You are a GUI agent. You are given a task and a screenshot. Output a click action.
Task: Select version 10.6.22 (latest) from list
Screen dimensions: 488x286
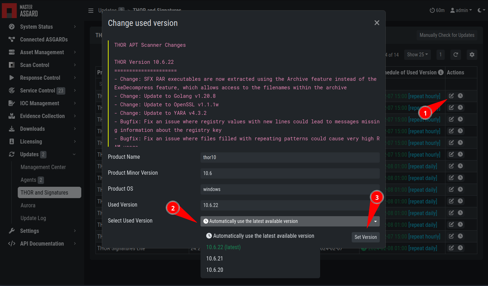point(260,247)
